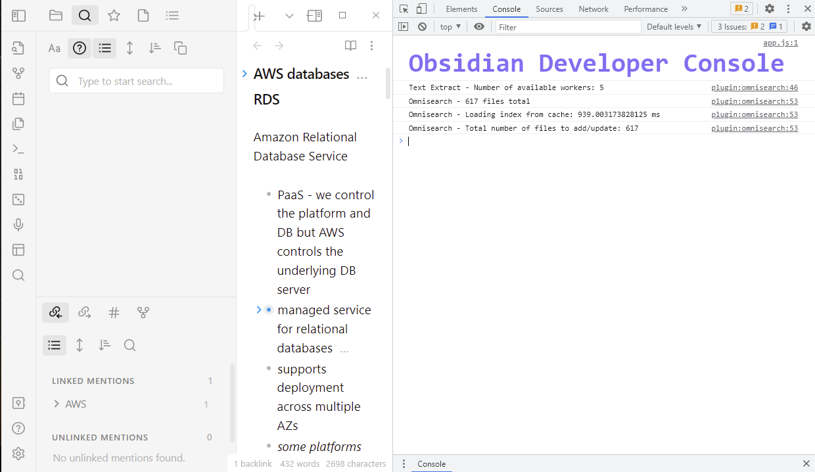Switch note to reading view
The image size is (815, 472).
click(350, 45)
